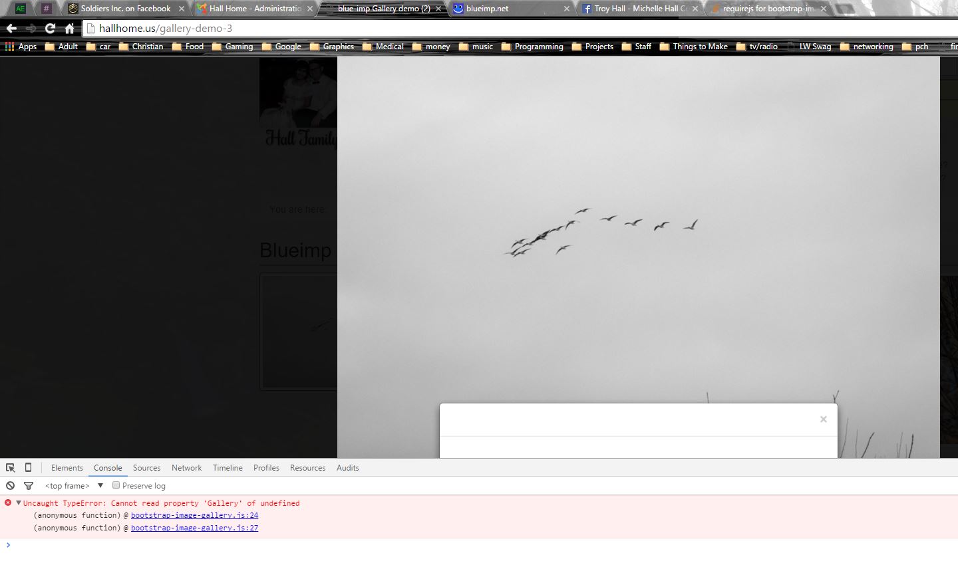Image resolution: width=958 pixels, height=563 pixels.
Task: Select the pinned # browser tab
Action: pos(47,9)
